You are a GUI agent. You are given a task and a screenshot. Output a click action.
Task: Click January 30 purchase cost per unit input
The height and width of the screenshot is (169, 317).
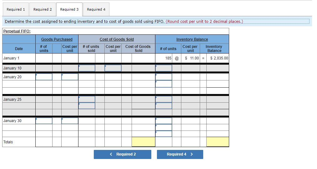tap(70, 121)
